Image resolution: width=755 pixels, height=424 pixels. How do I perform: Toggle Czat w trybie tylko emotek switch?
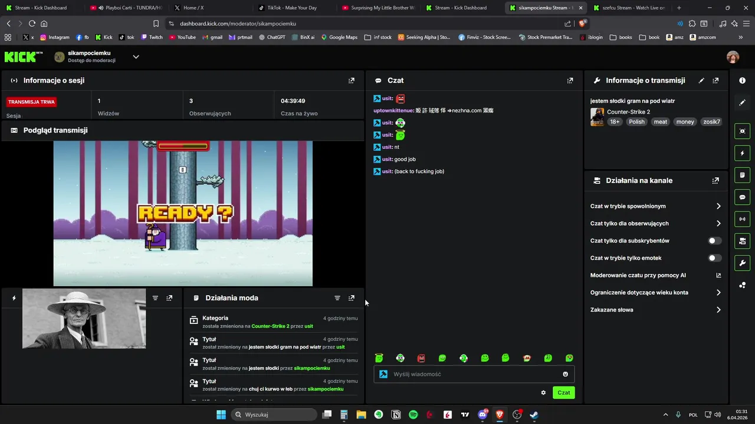[x=714, y=258]
